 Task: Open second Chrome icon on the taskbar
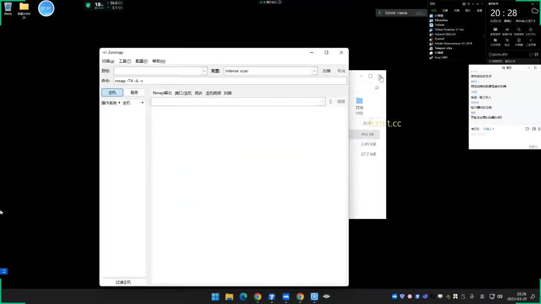point(300,297)
